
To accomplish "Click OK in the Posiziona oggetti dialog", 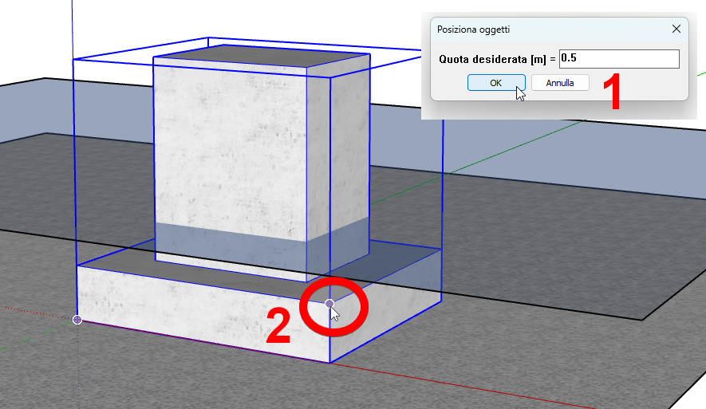I will tap(495, 83).
